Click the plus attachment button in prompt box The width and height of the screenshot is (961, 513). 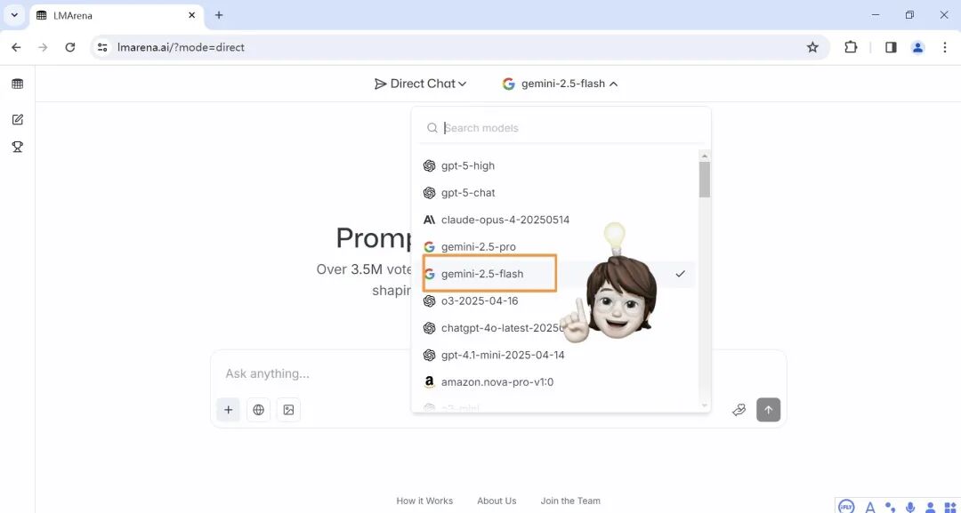(228, 410)
